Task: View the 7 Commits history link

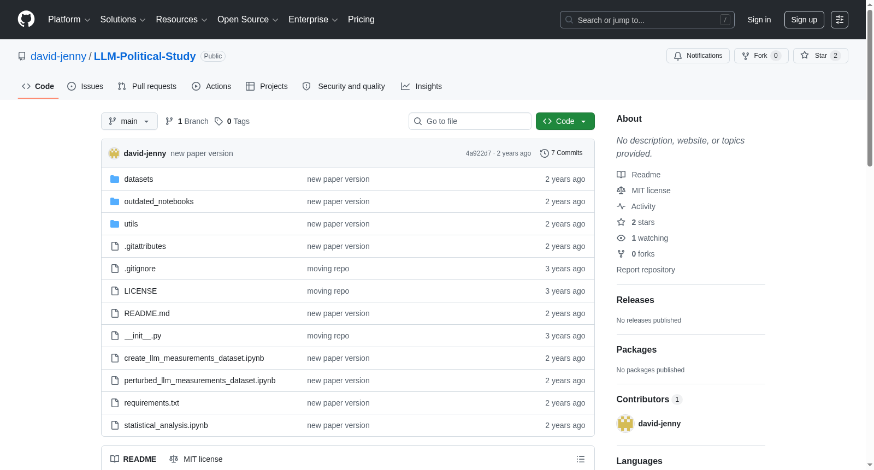Action: point(562,153)
